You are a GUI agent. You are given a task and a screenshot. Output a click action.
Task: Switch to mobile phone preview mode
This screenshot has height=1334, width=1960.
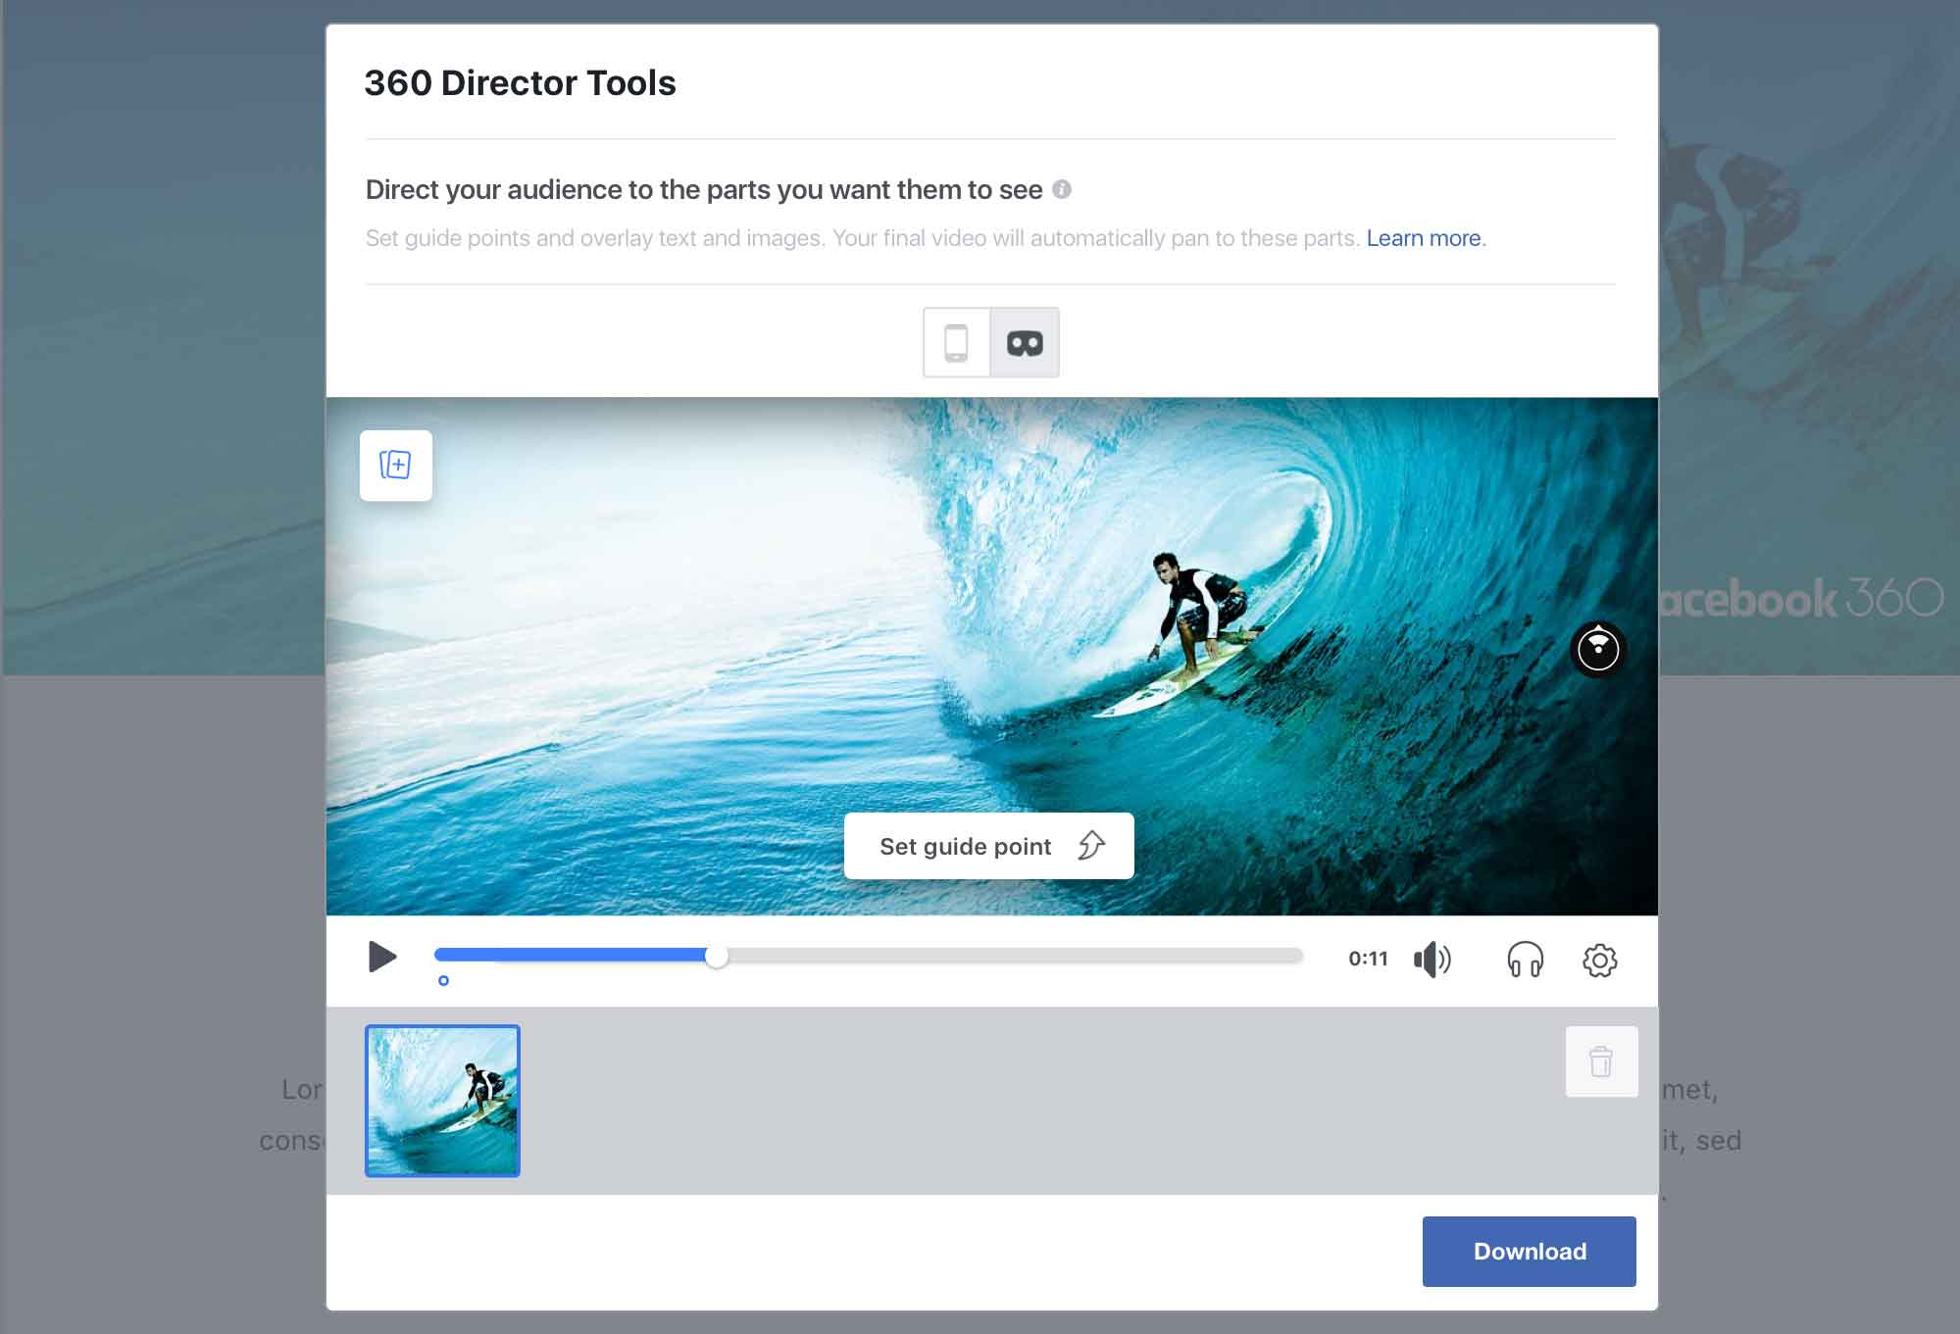[956, 343]
